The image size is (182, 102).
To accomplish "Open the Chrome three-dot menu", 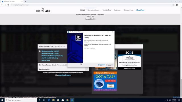I will click(x=180, y=5).
